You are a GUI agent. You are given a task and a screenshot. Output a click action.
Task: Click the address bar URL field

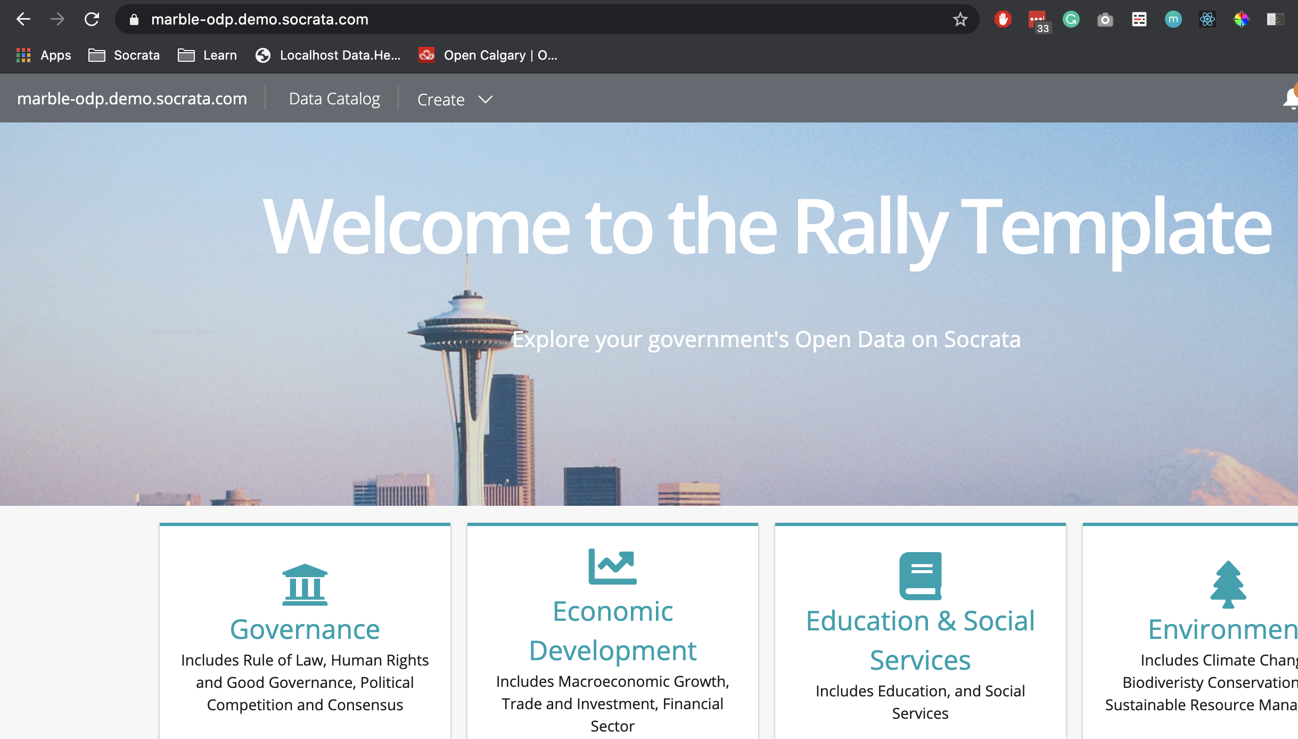[x=532, y=20]
